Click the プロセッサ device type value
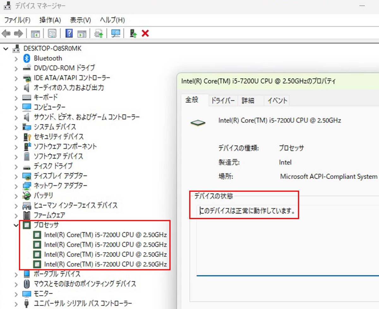The height and width of the screenshot is (309, 379). click(x=291, y=148)
